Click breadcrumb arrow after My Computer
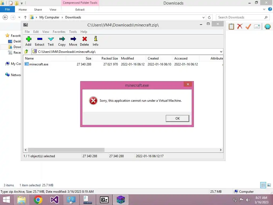 (x=62, y=17)
